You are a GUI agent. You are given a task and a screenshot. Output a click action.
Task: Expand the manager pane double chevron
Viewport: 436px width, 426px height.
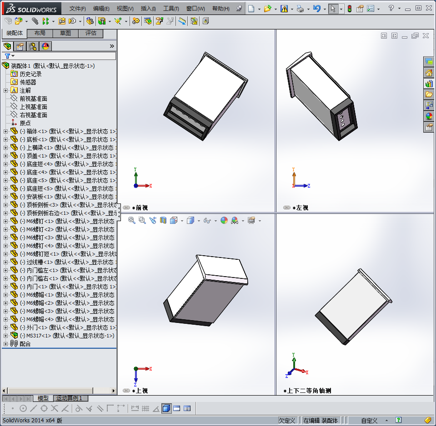[112, 46]
